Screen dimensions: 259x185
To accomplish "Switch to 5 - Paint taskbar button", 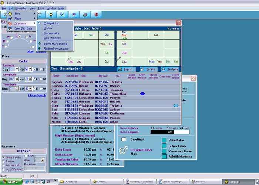I will coord(205,182).
